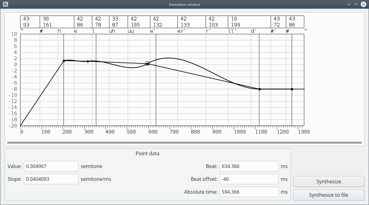Click the phoneme cell with values 43 93
The image size is (369, 205).
[30, 22]
